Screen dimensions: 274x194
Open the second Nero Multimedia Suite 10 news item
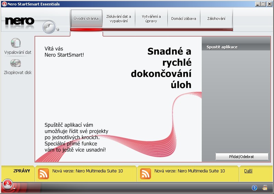pos(190,171)
